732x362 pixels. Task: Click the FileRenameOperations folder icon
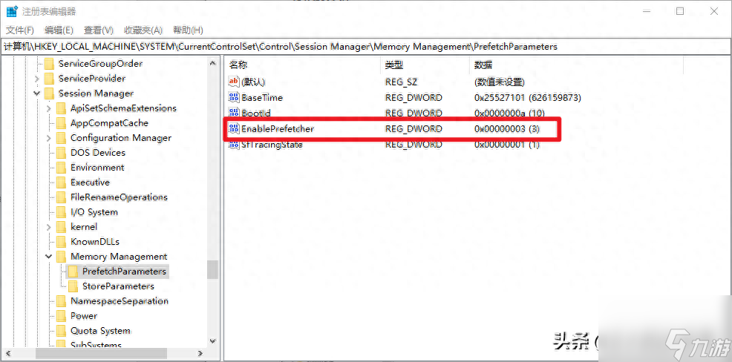[61, 197]
